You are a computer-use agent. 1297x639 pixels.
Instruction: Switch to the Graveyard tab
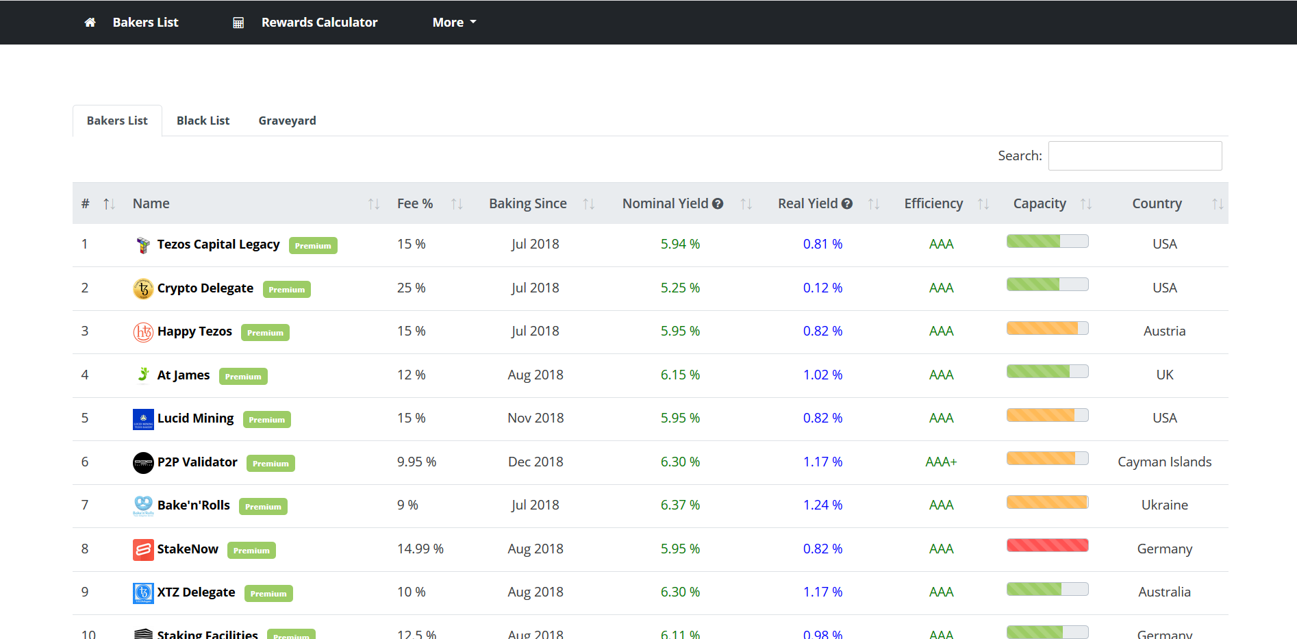[x=287, y=121]
